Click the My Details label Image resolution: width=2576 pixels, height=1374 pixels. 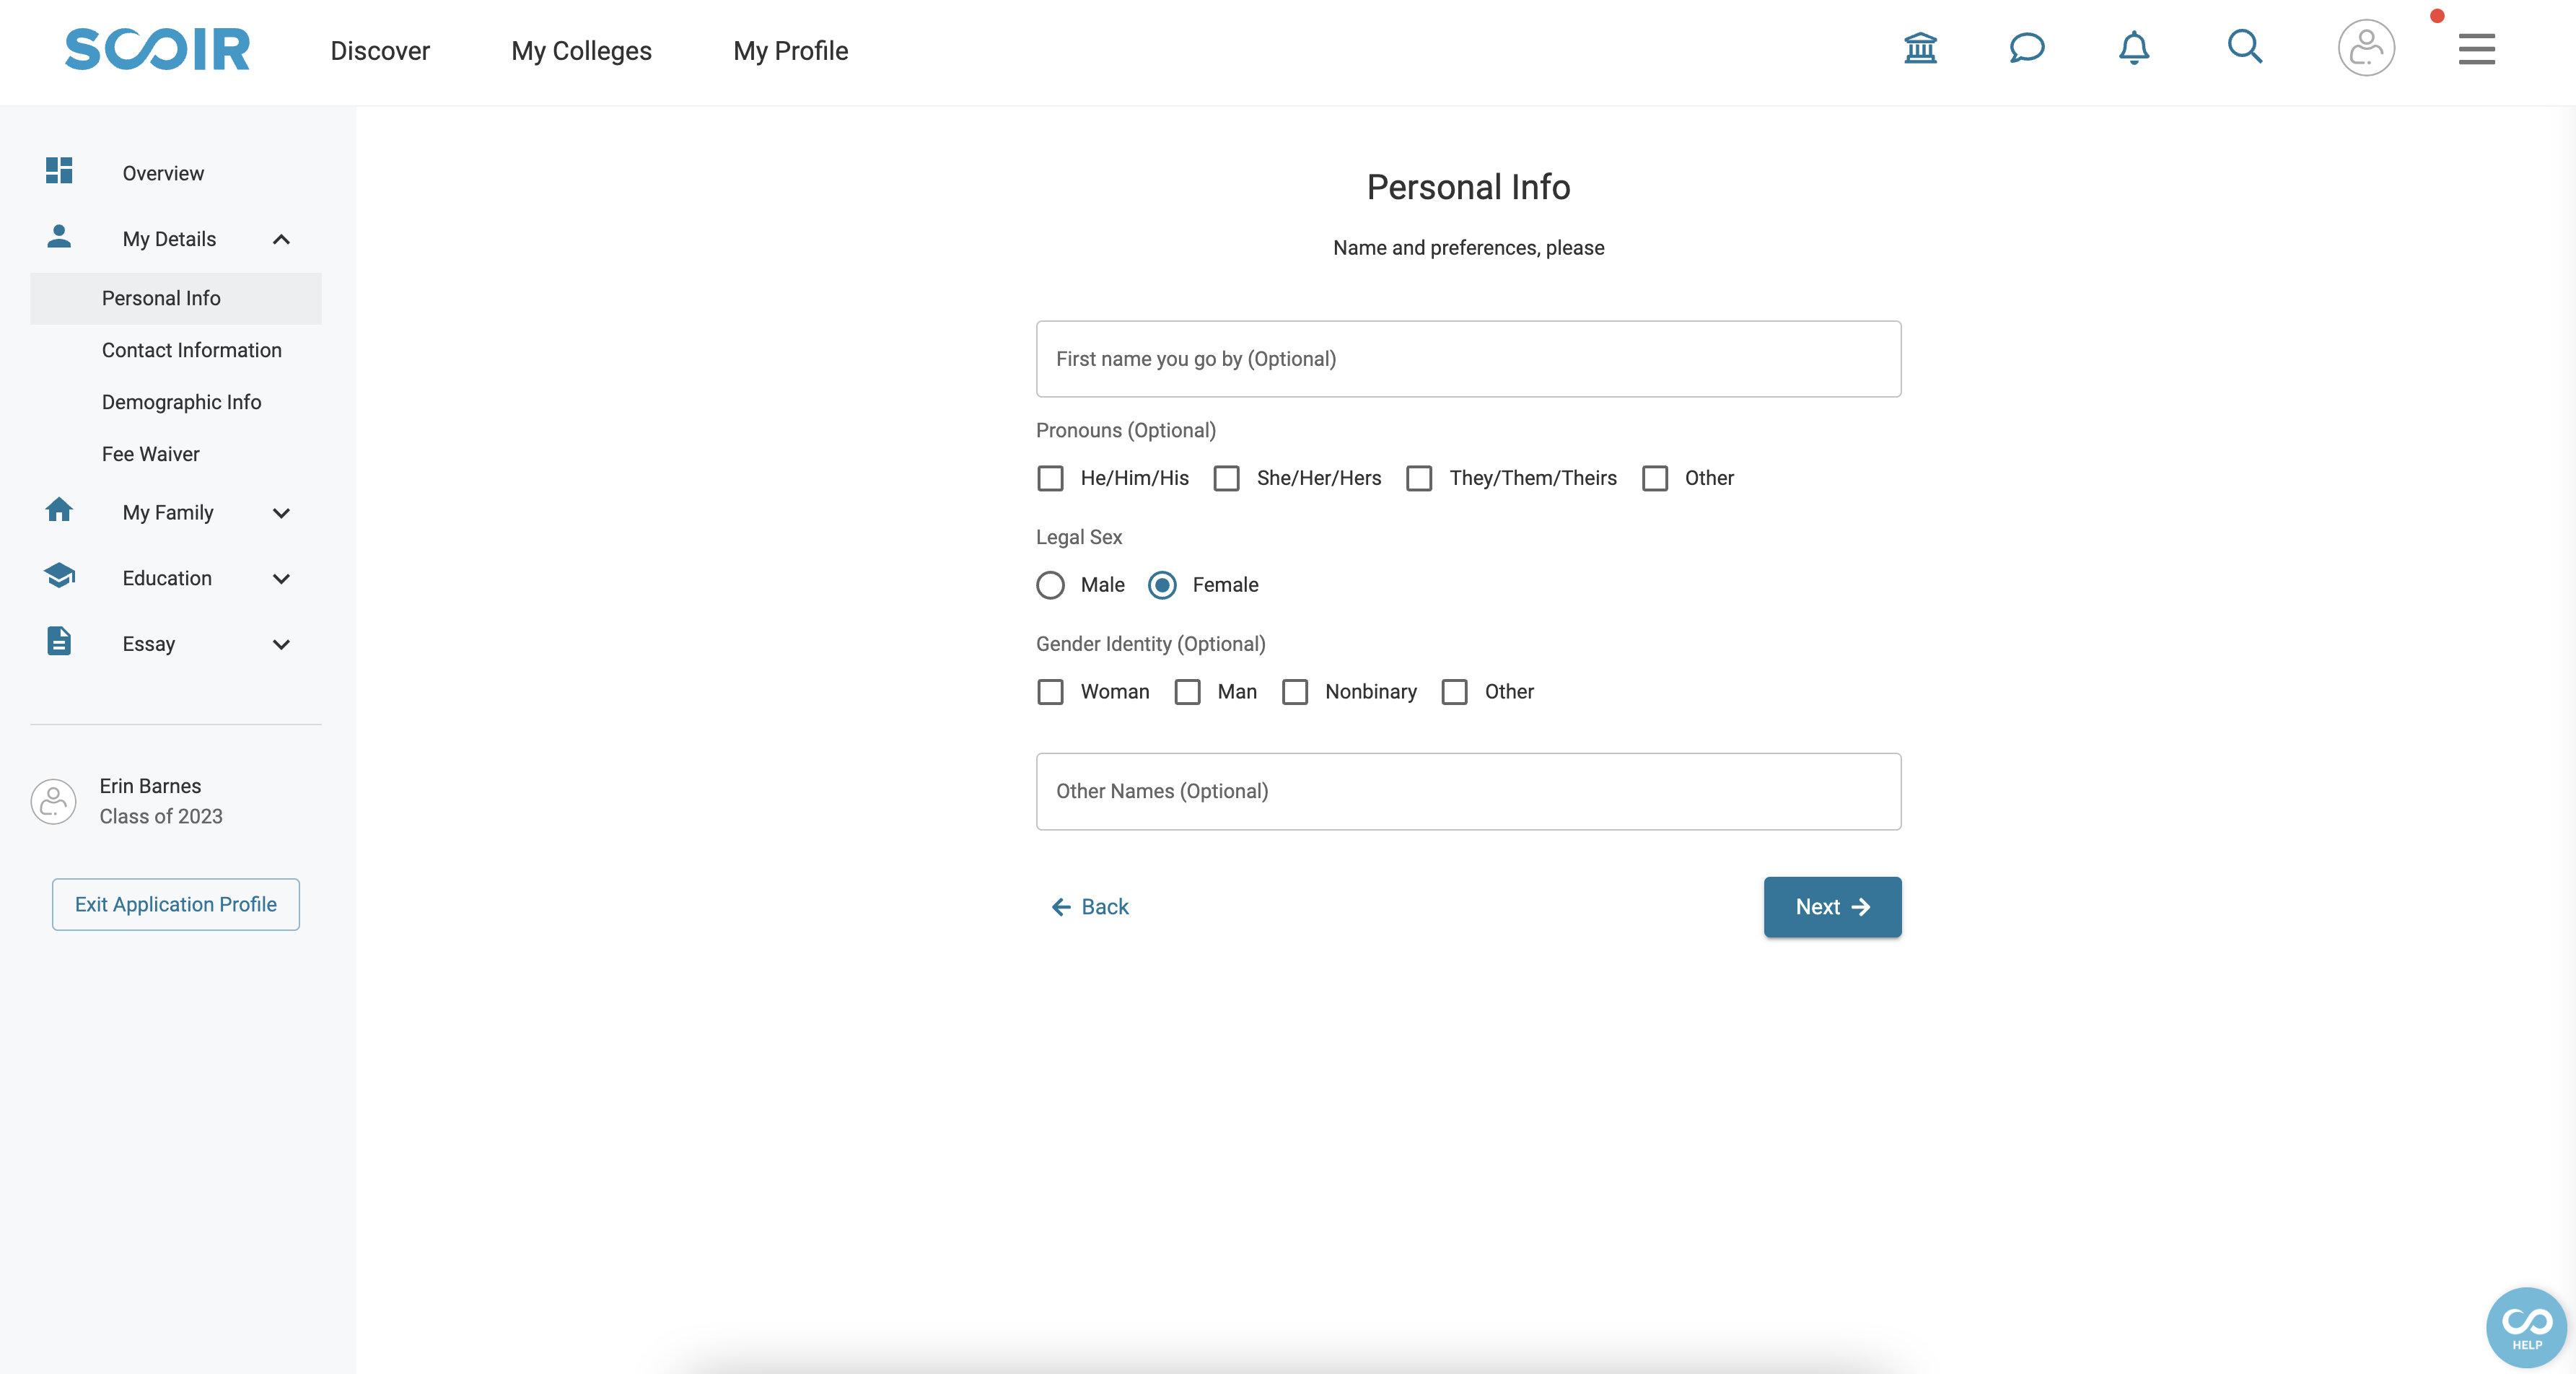click(x=169, y=239)
